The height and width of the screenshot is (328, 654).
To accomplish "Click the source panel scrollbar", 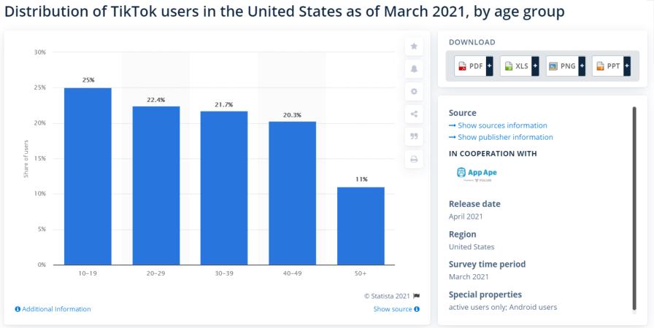I will pos(634,208).
